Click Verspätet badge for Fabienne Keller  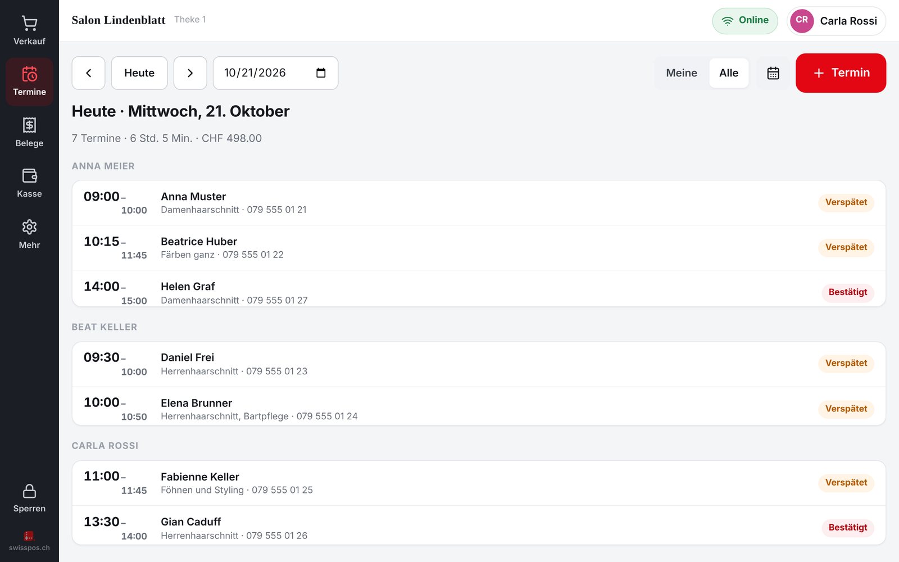tap(846, 482)
